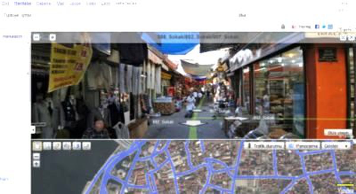Click the Facebook share icon
This screenshot has height=194, width=356.
(x=317, y=27)
